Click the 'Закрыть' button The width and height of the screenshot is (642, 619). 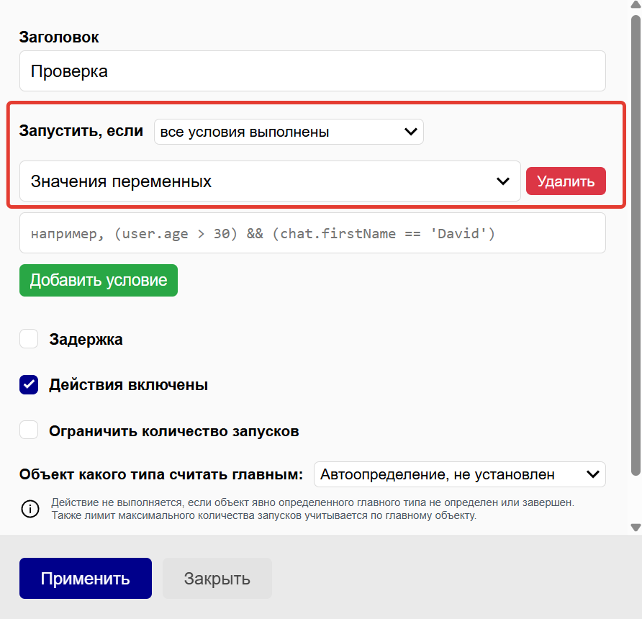217,578
